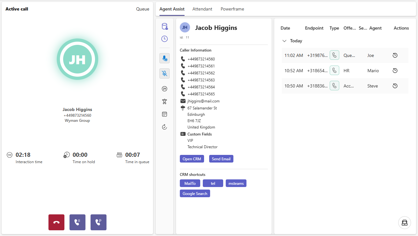418x236 pixels.
Task: Open the calendar sidebar icon
Action: tap(165, 114)
